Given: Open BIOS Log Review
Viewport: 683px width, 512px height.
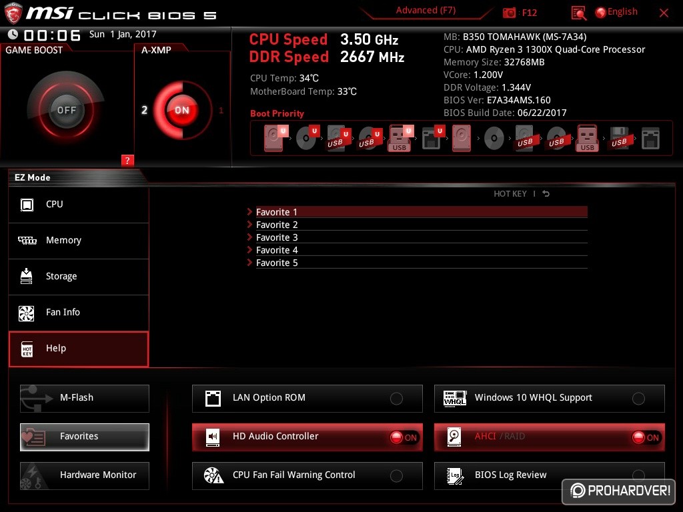Looking at the screenshot, I should pos(550,476).
